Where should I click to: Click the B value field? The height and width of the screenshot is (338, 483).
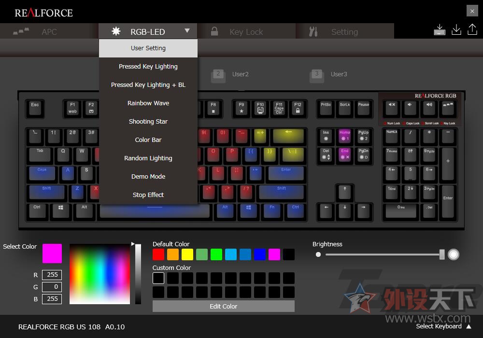click(52, 299)
